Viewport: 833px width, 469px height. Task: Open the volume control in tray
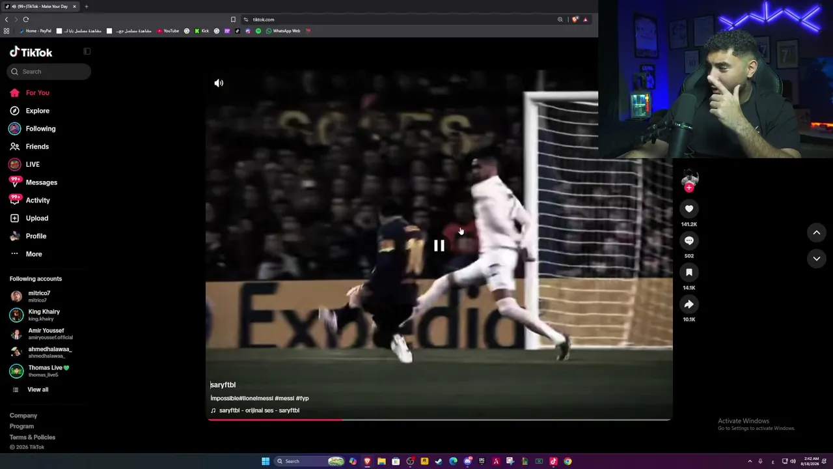tap(793, 461)
